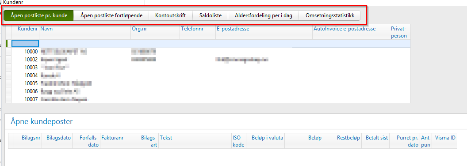Click the Restbeløp column header
The width and height of the screenshot is (467, 166).
click(x=342, y=141)
